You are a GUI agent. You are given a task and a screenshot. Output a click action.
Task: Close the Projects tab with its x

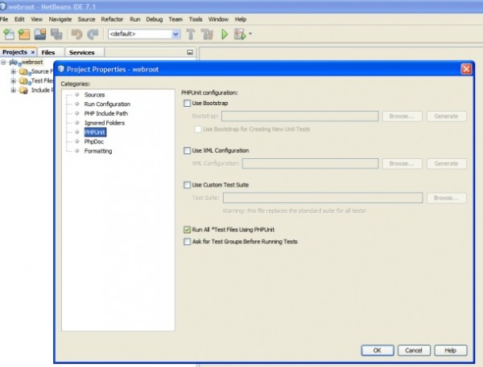click(x=33, y=52)
